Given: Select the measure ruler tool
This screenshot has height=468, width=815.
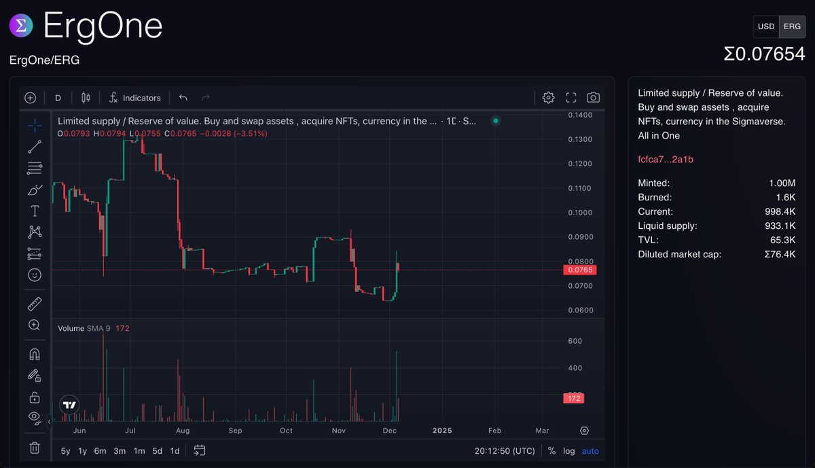Looking at the screenshot, I should pos(35,304).
